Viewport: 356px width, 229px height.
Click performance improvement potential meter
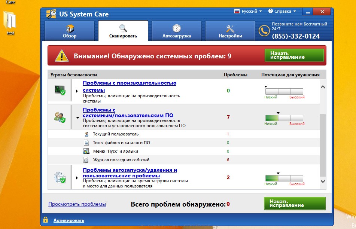point(284,91)
